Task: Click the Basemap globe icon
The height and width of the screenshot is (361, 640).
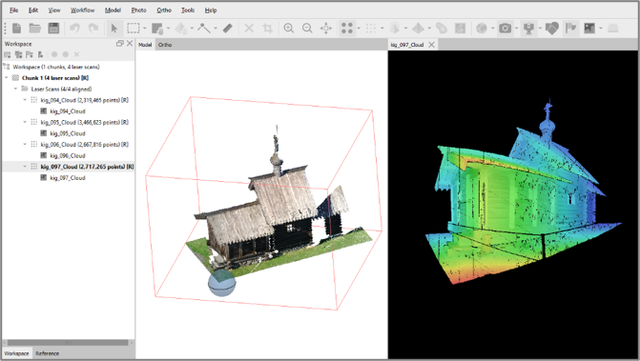Action: tap(482, 29)
